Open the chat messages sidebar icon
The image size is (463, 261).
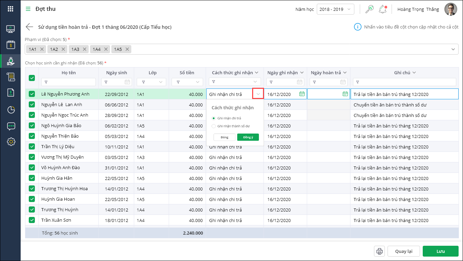pos(11,126)
